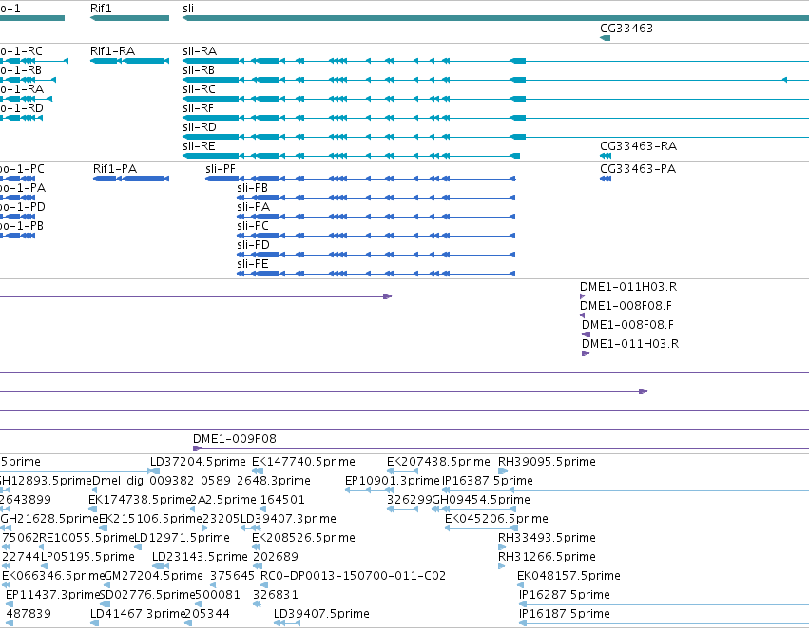Select the sli-RB transcript label
The image size is (809, 628).
tap(199, 70)
